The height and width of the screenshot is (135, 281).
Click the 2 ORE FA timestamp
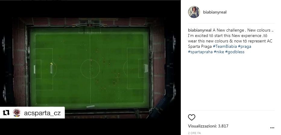(x=194, y=133)
